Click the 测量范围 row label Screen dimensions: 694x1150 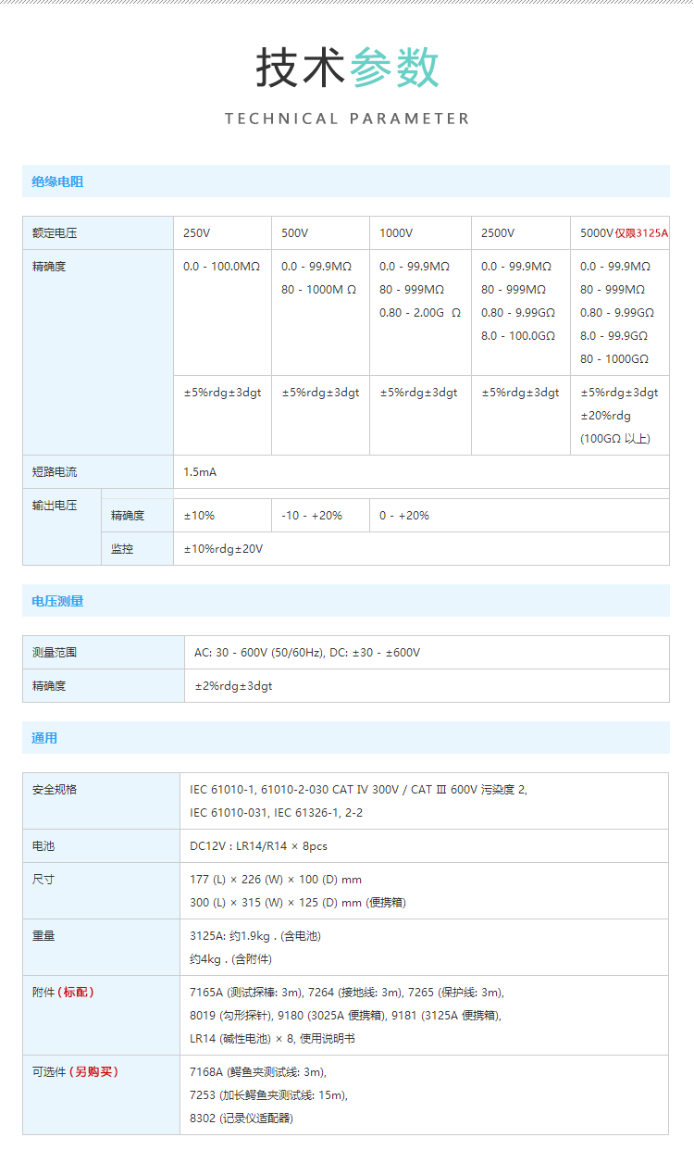[55, 653]
